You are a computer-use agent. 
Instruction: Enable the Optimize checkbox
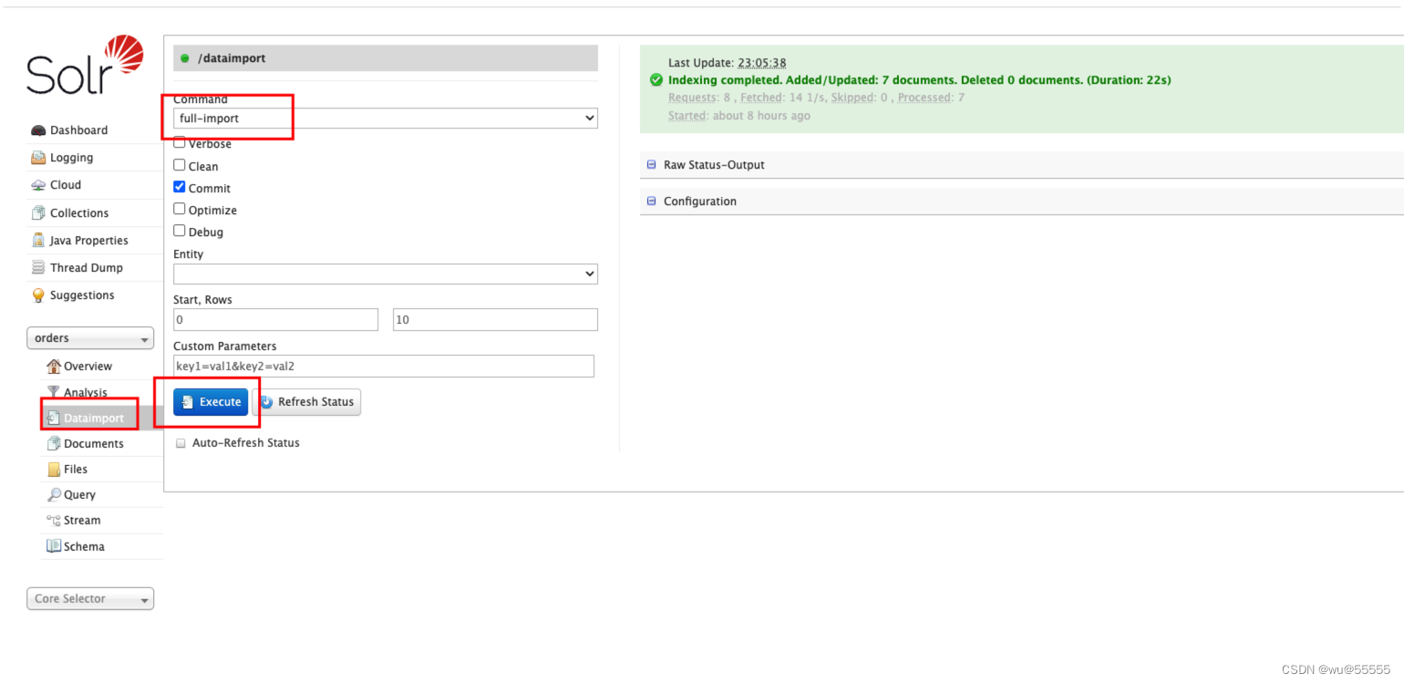(x=180, y=209)
